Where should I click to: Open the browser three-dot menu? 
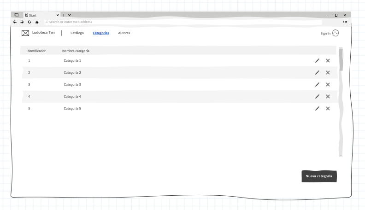(x=345, y=22)
